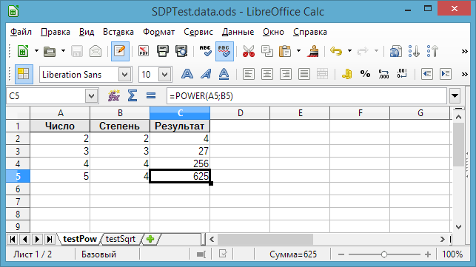Add a new sheet with plus button
This screenshot has width=476, height=267.
150,239
